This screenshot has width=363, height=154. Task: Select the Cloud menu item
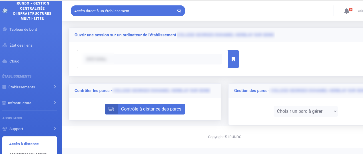[x=14, y=61]
